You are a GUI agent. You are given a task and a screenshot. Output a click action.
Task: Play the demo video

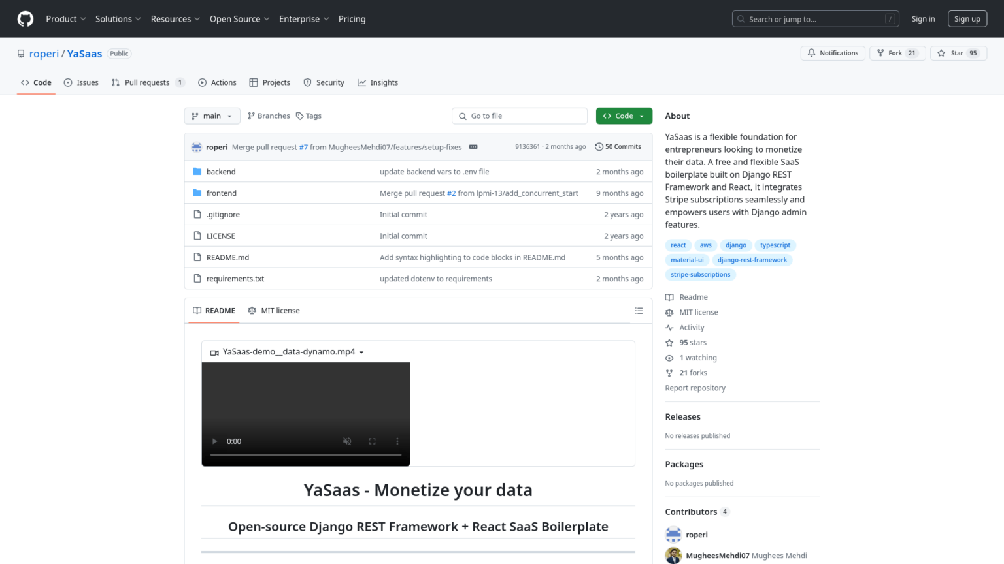click(214, 441)
